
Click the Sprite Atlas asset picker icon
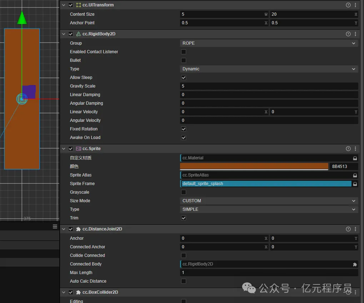[355, 175]
